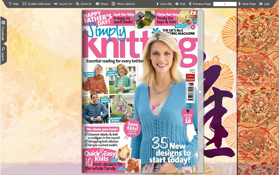The height and width of the screenshot is (175, 279).
Task: Click the page-flip arrow on the cover's right edge
Action: click(x=200, y=91)
